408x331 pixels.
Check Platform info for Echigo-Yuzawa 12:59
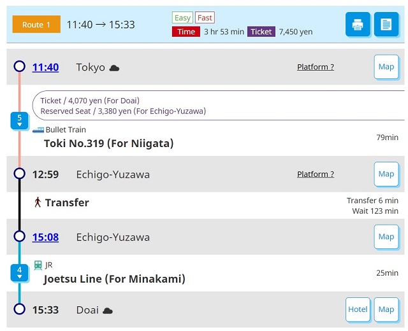pyautogui.click(x=316, y=174)
